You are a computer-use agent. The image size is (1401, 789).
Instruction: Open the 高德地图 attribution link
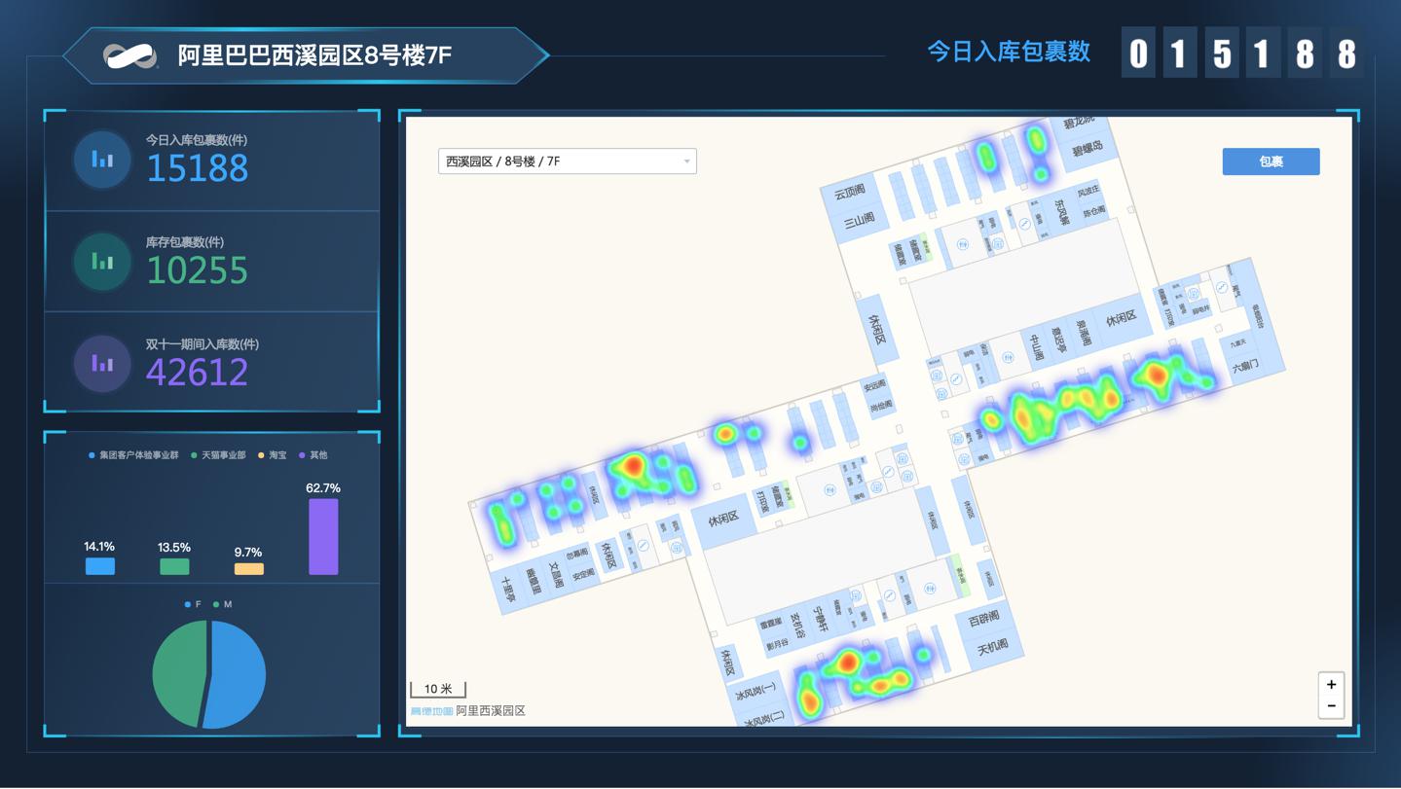[x=431, y=711]
